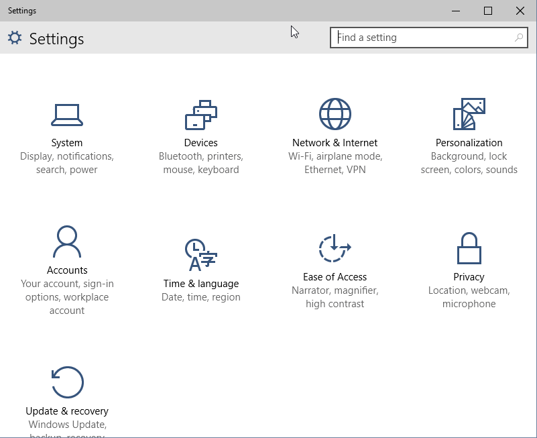The height and width of the screenshot is (438, 537).
Task: Click the Privacy padlock icon
Action: pos(469,249)
